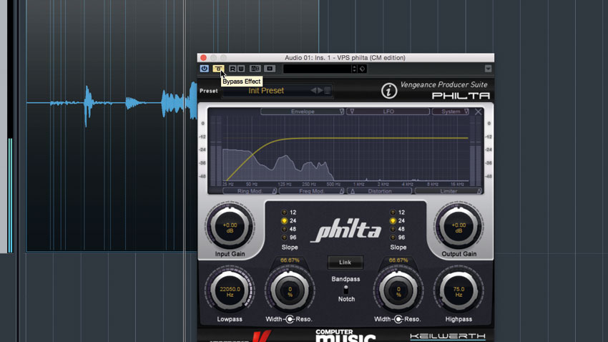This screenshot has height=342, width=608.
Task: Select left slope 12 dB option
Action: coord(284,212)
